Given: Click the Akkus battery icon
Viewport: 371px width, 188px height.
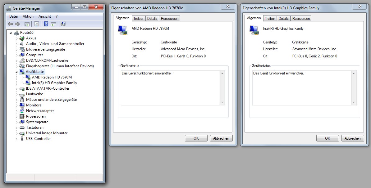Looking at the screenshot, I should click(22, 38).
